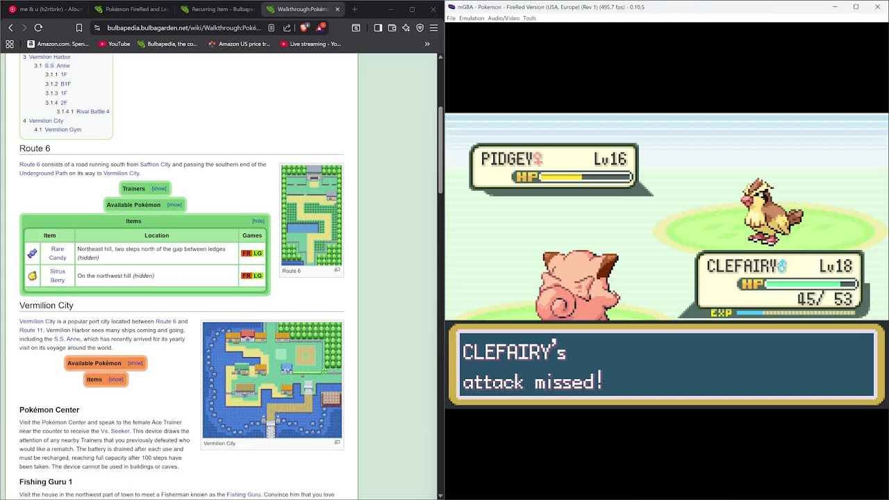Open the Live streaming bookmark

pos(310,44)
